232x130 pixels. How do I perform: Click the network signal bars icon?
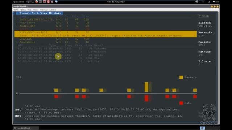pyautogui.click(x=209, y=2)
